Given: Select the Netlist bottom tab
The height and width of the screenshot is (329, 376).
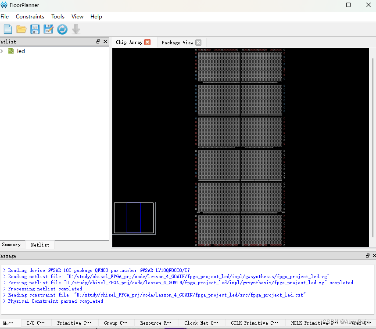Looking at the screenshot, I should tap(40, 245).
